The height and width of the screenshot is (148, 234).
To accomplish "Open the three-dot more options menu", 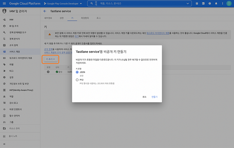I will pos(223,3).
